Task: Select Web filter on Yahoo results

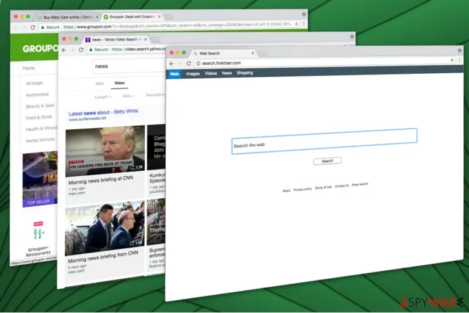Action: point(100,84)
